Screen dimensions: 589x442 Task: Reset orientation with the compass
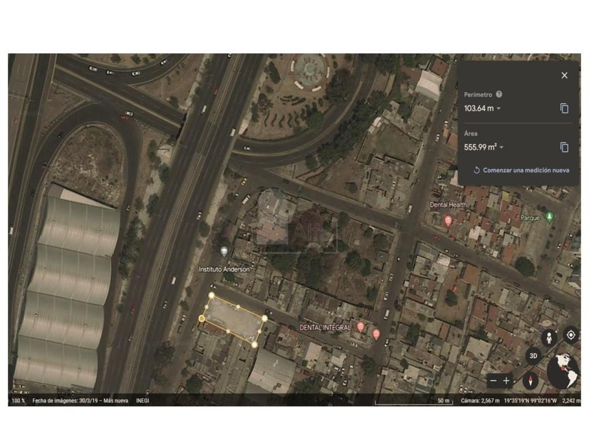pos(531,381)
